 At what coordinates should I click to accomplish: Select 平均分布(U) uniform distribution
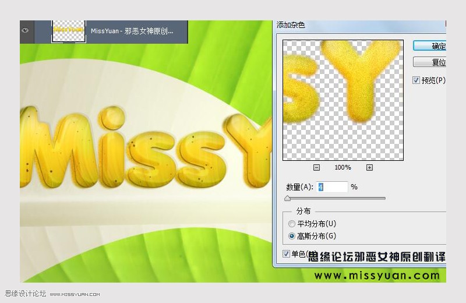292,223
